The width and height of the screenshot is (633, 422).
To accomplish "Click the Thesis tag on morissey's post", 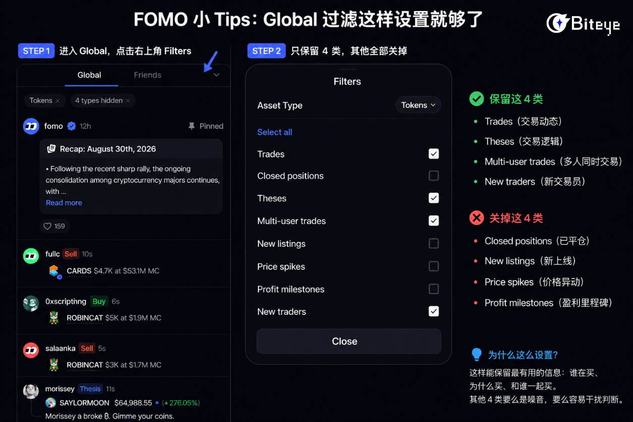I will click(x=90, y=389).
